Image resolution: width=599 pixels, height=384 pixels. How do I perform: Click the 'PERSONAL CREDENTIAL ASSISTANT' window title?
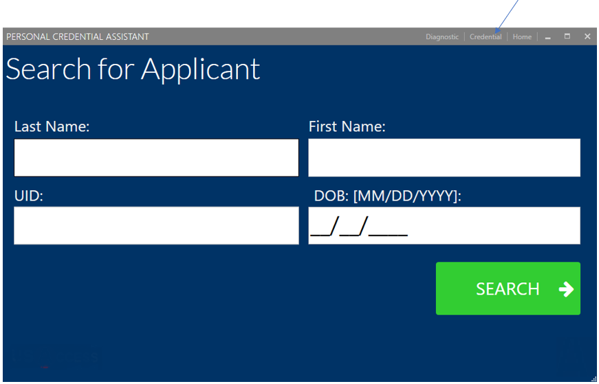(x=78, y=37)
